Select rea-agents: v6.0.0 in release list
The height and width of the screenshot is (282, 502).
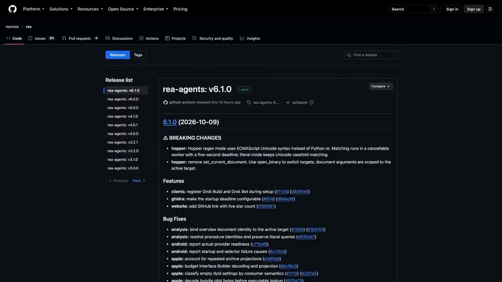tap(123, 99)
